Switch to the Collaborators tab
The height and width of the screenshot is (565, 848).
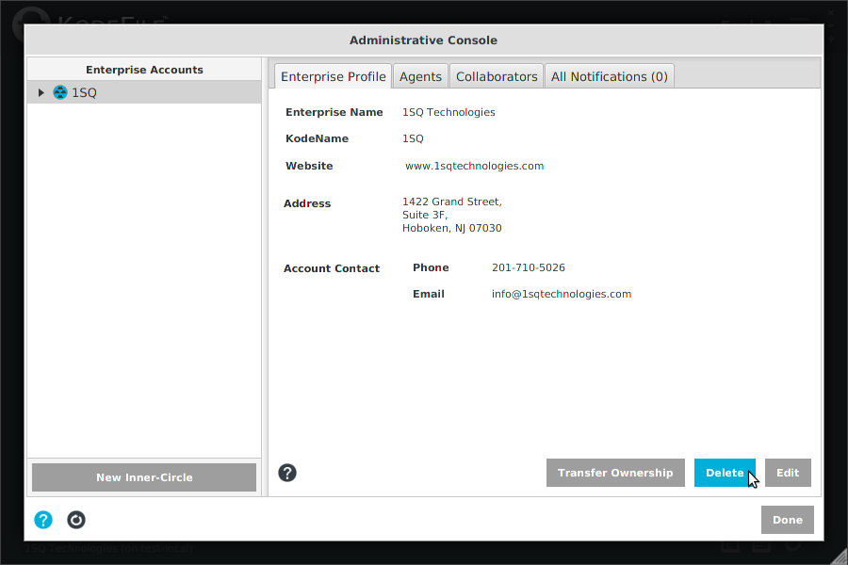(x=497, y=77)
